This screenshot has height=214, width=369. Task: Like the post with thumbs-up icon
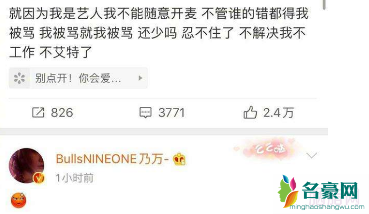250,112
